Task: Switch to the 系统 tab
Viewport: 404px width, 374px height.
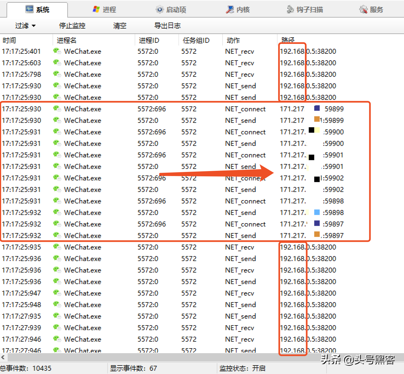Action: (x=37, y=10)
